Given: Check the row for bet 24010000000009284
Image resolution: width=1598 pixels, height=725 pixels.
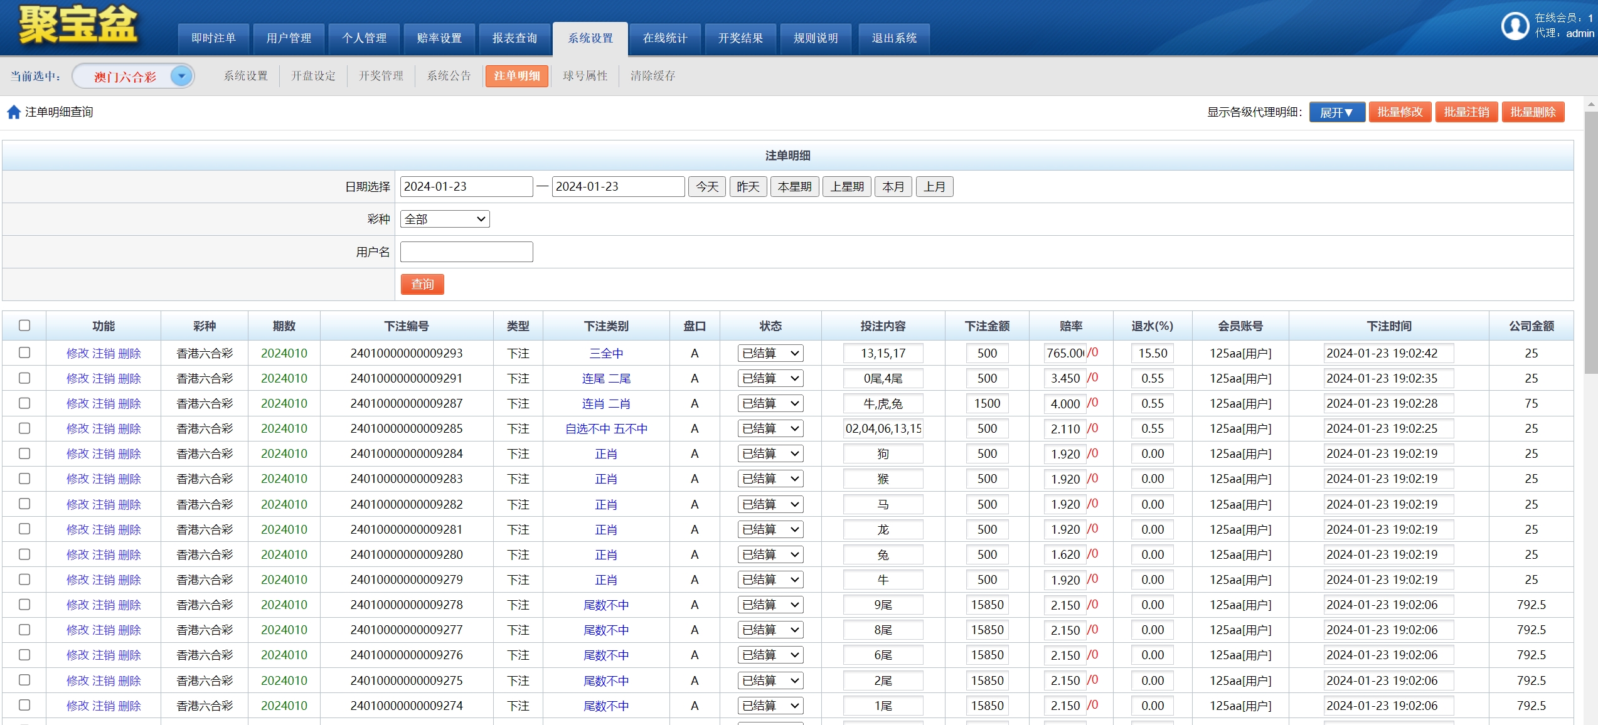Looking at the screenshot, I should click(24, 453).
